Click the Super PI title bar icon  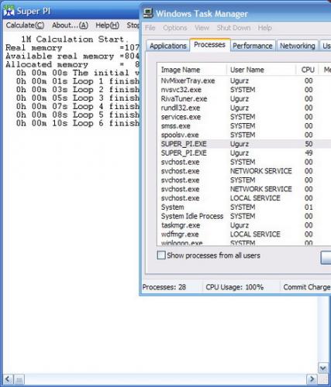pyautogui.click(x=9, y=11)
